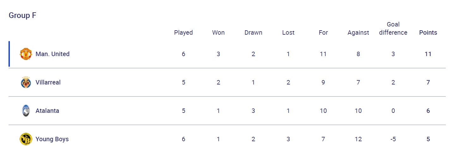The image size is (453, 157).
Task: Click the Drawn column header
Action: [x=253, y=32]
